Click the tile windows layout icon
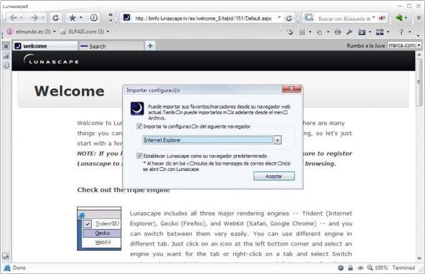 (x=380, y=32)
